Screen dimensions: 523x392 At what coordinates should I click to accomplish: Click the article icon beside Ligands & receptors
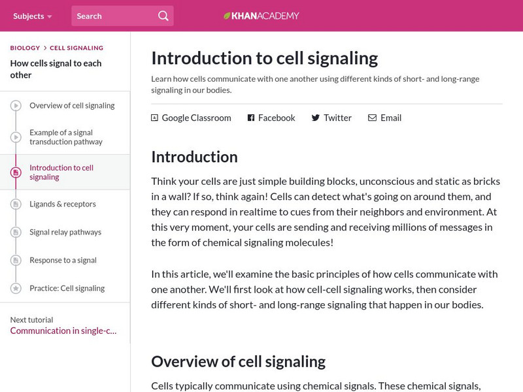pyautogui.click(x=16, y=204)
